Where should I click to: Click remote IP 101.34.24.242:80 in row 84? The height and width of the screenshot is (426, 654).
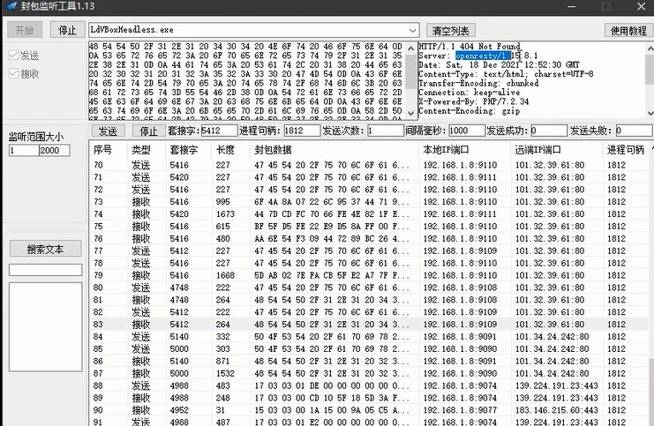tap(552, 336)
